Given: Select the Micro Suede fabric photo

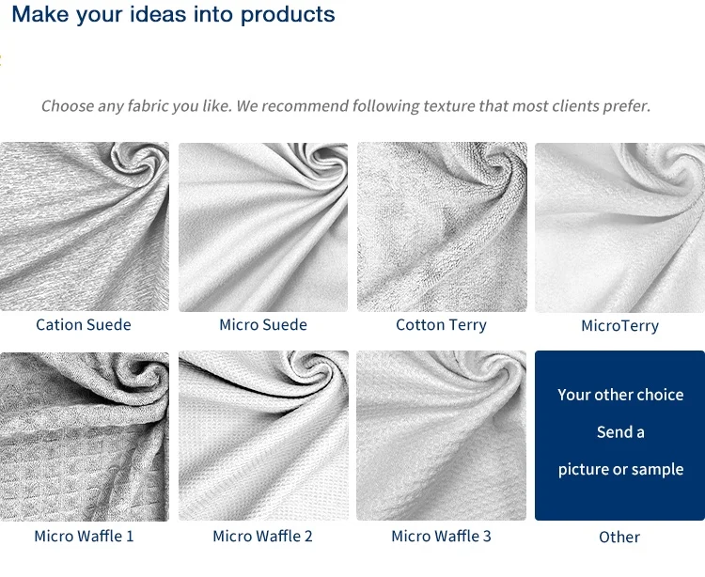Looking at the screenshot, I should click(263, 226).
